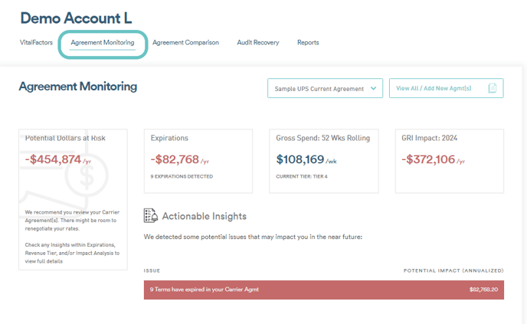
Task: Open the Agreement Comparison tab
Action: (185, 42)
